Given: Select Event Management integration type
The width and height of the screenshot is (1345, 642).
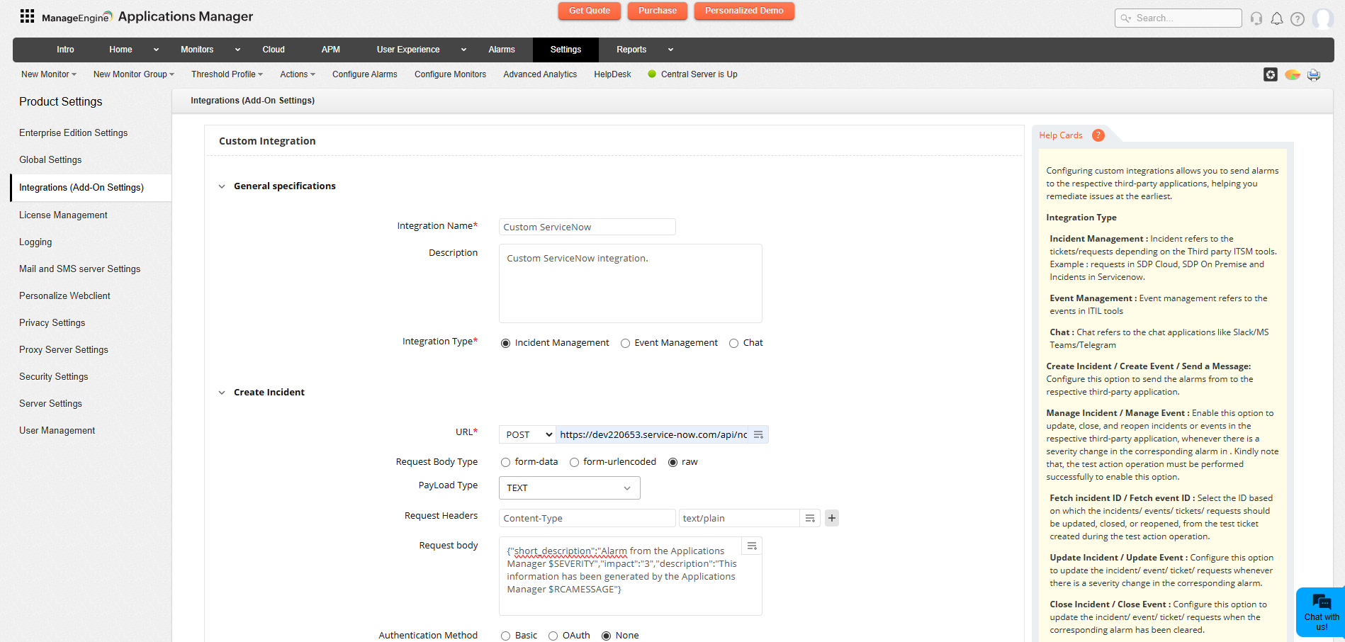Looking at the screenshot, I should pyautogui.click(x=625, y=343).
